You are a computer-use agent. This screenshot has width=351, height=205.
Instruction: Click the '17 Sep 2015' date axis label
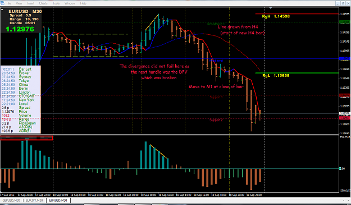pos(7,195)
